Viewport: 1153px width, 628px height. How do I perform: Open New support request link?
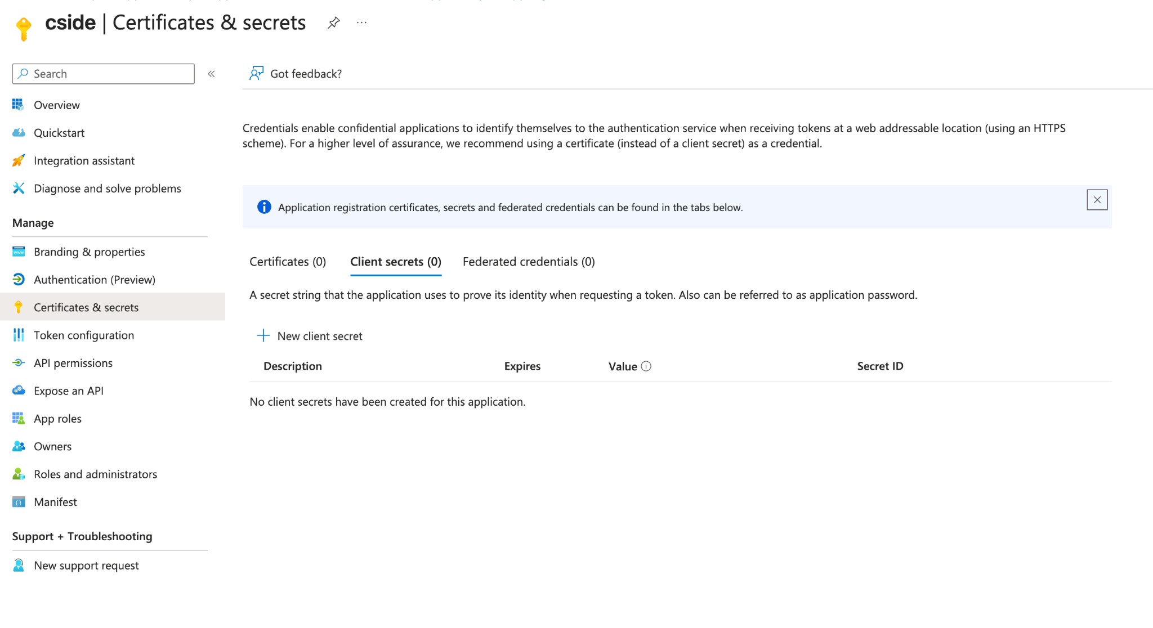86,566
